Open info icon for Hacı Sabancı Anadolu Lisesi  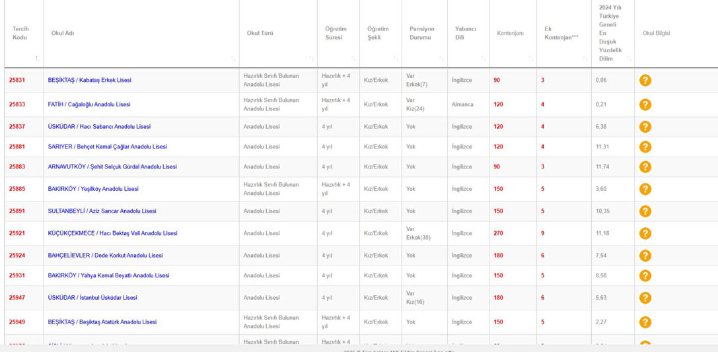(645, 127)
